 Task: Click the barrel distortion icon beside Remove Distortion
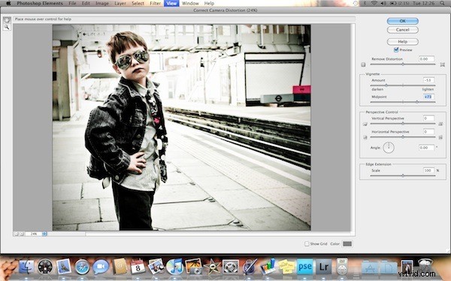pos(363,64)
